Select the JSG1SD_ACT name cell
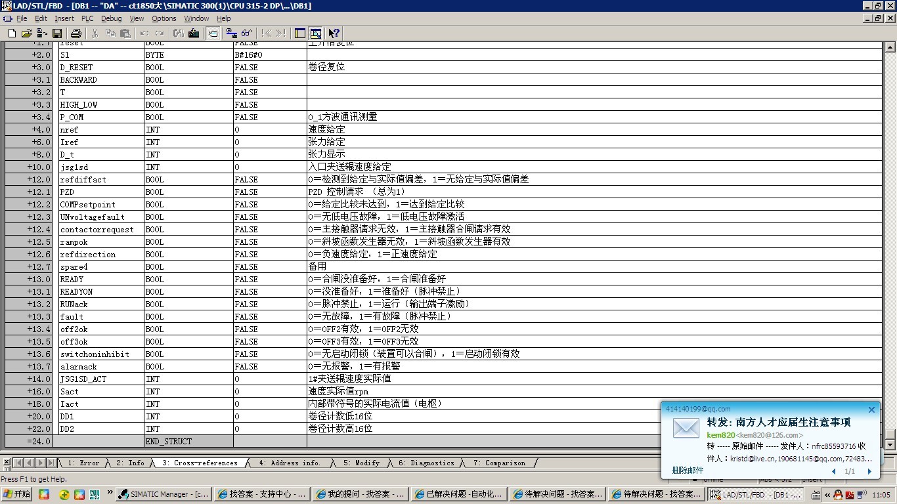This screenshot has width=897, height=504. [x=100, y=379]
